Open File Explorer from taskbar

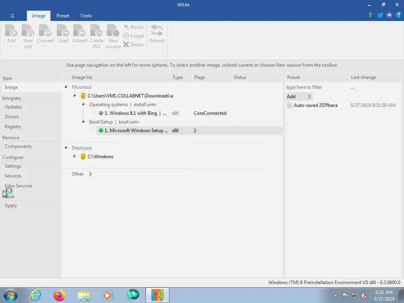84,296
